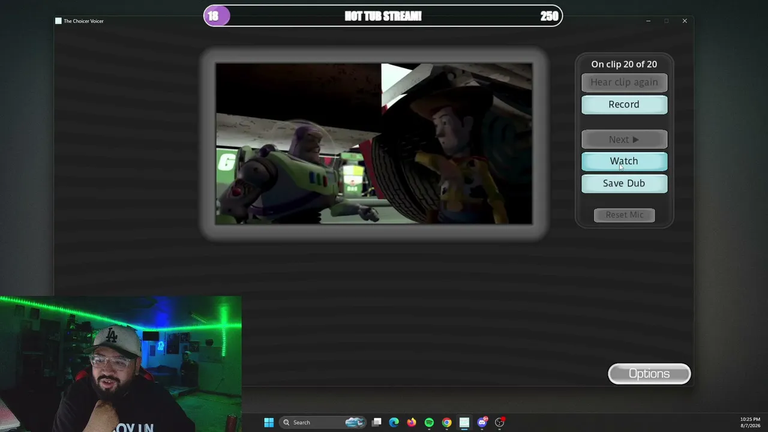Click the taskbar Search box

[323, 422]
